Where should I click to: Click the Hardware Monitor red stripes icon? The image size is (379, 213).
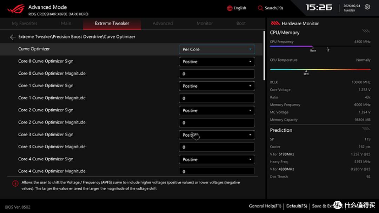point(275,23)
